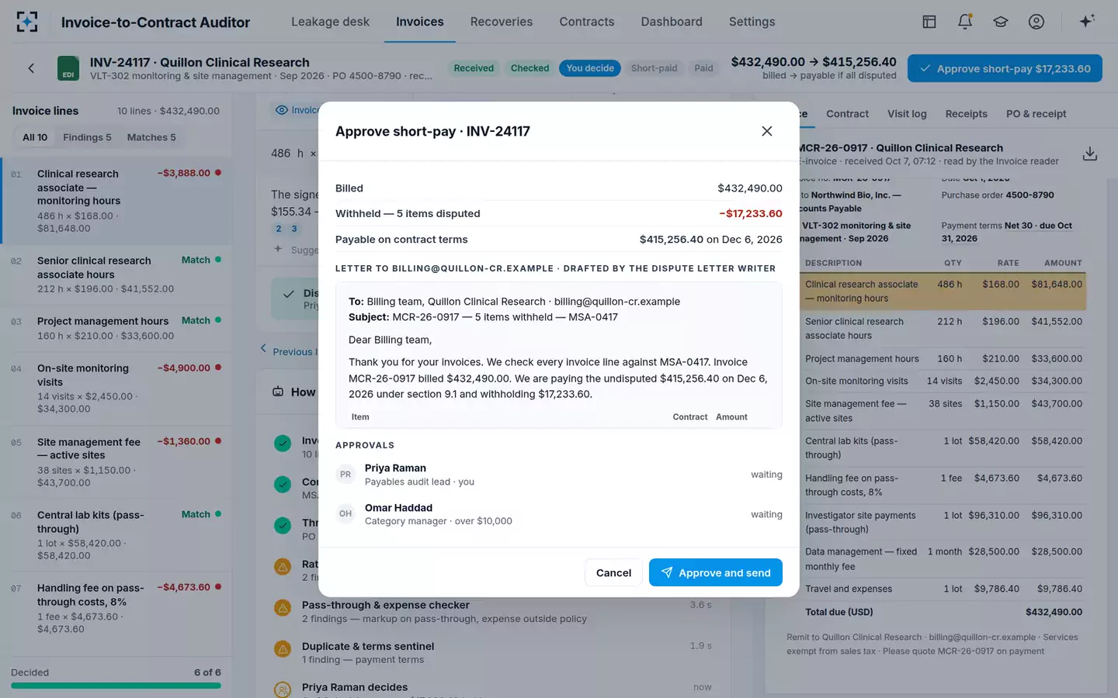
Task: Close the Approve short-pay dialog
Action: [x=766, y=131]
